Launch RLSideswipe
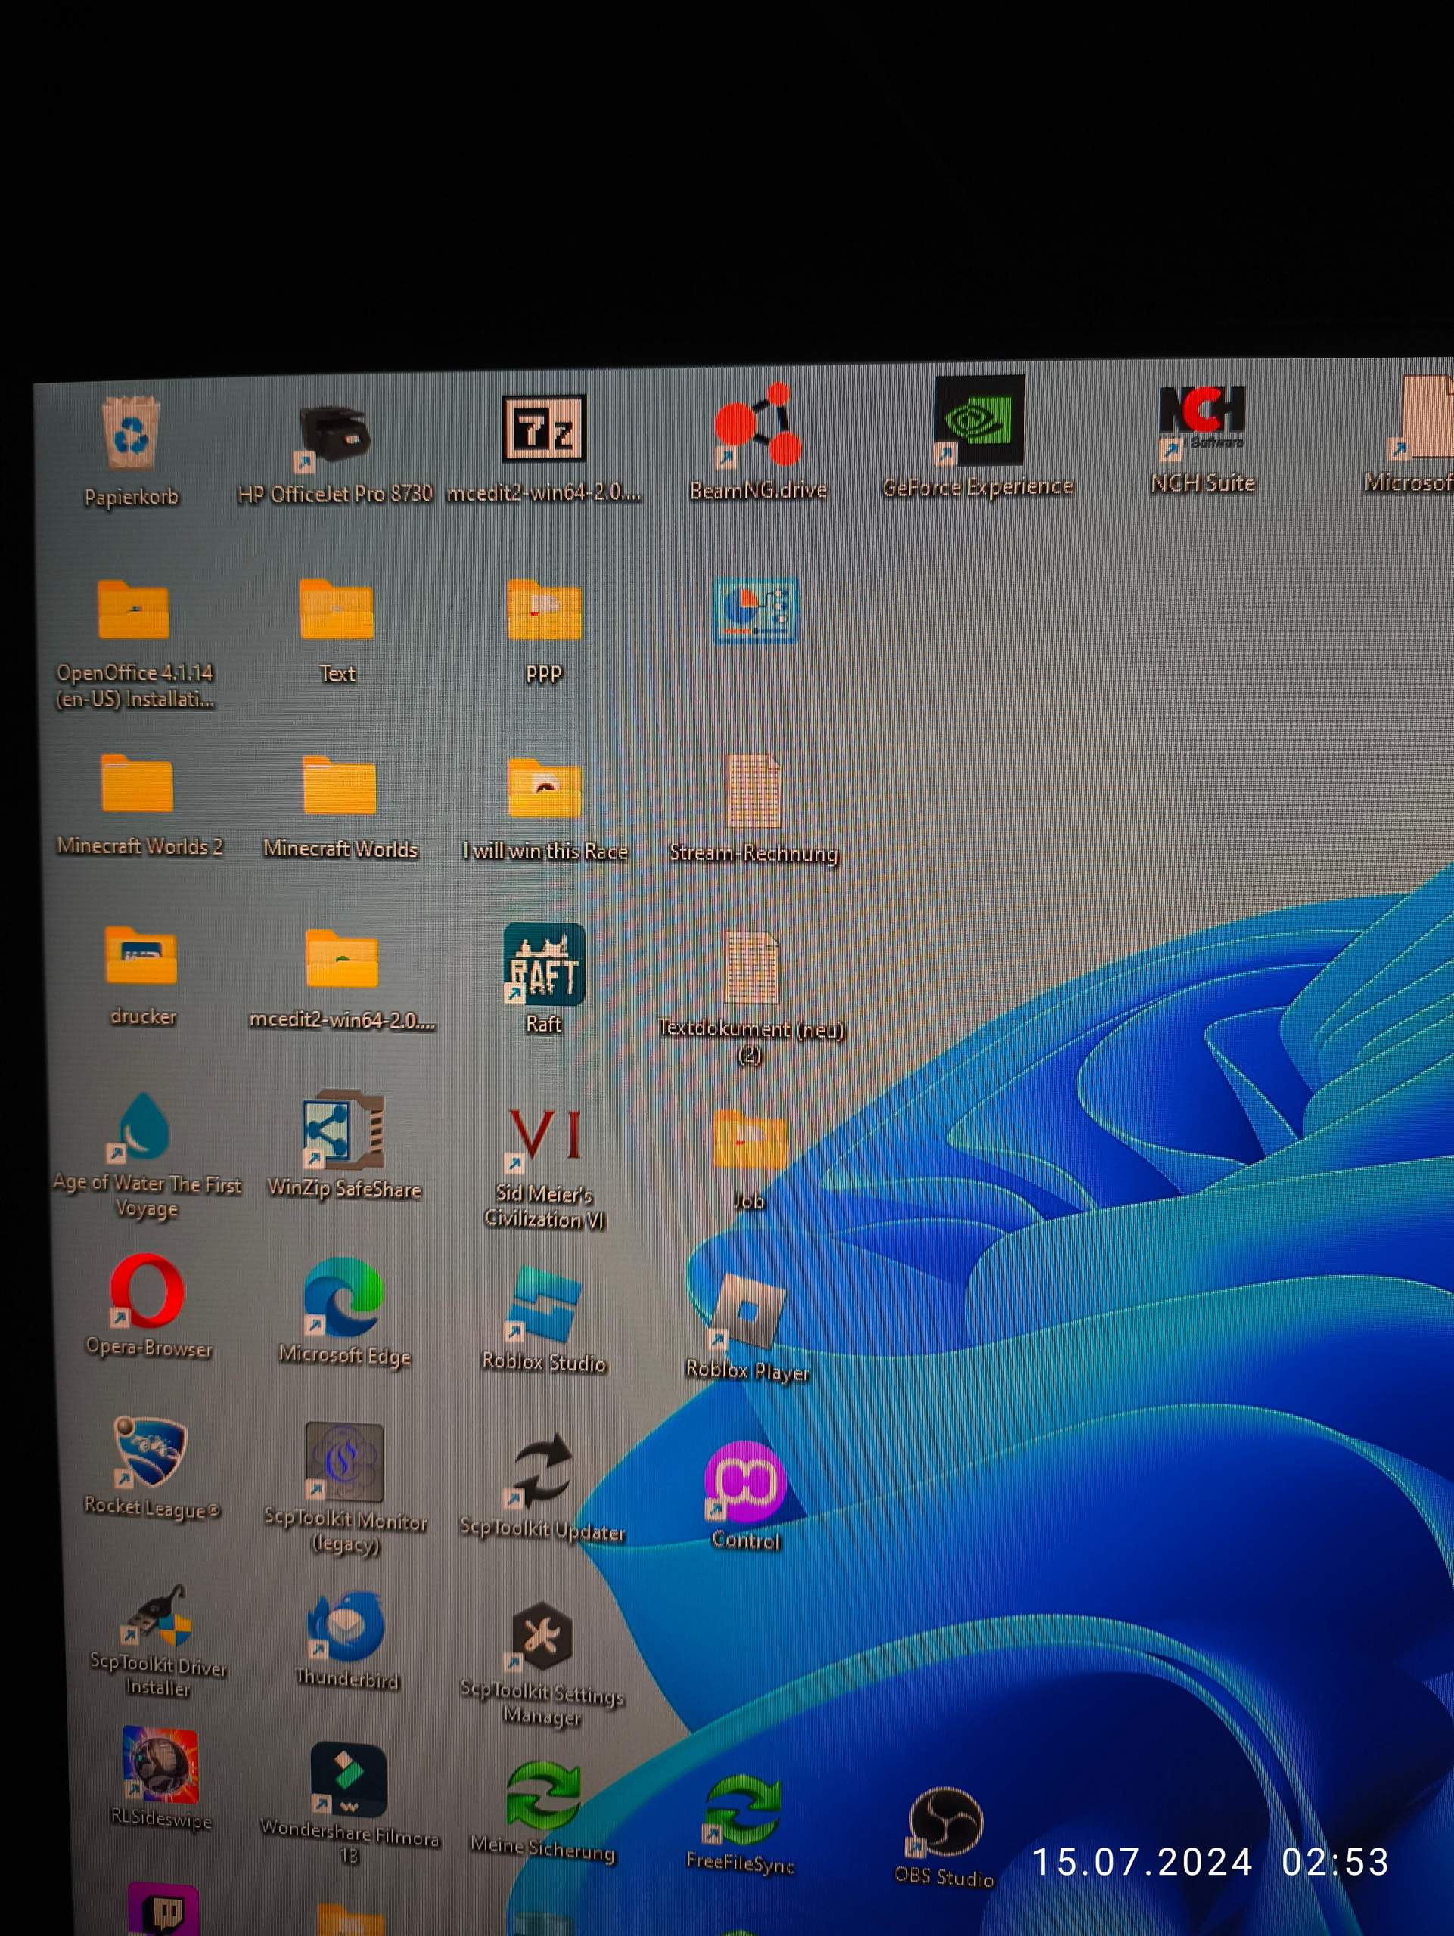Screen dimensions: 1454x1936 160,1764
